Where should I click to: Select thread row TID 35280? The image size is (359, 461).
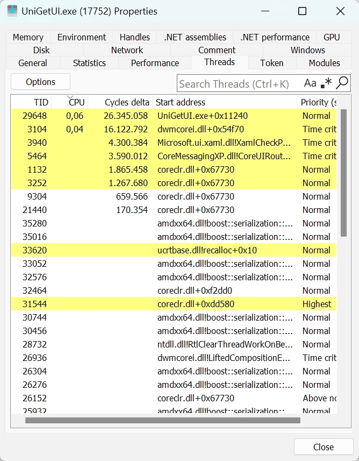(174, 223)
